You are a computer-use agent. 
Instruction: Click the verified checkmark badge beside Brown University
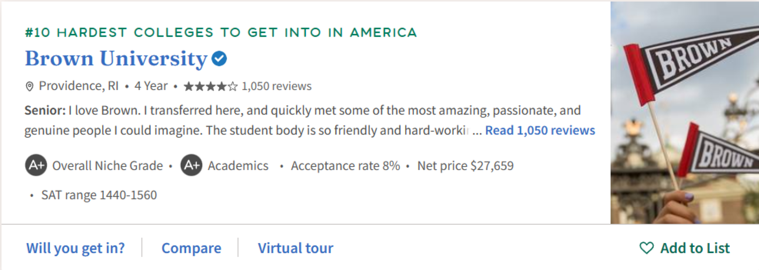pos(219,59)
